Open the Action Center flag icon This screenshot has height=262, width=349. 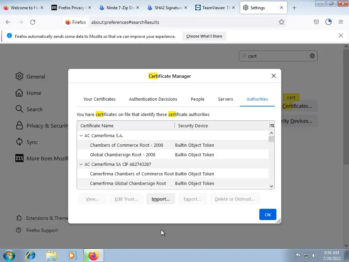tap(298, 255)
